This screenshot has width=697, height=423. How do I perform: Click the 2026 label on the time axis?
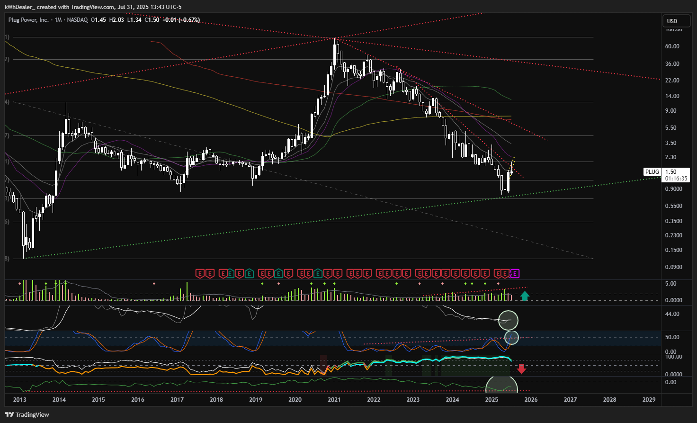point(531,400)
